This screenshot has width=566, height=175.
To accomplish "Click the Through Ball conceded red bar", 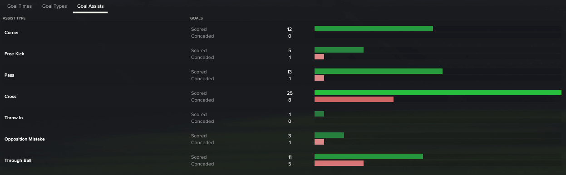I will point(339,163).
